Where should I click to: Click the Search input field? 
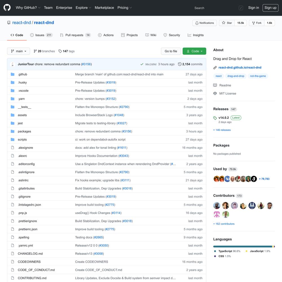[x=218, y=8]
